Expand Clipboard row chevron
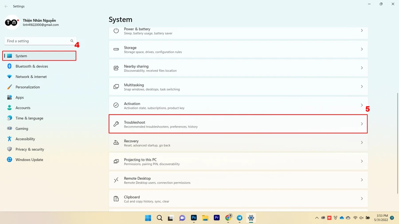The width and height of the screenshot is (399, 224). point(362,199)
